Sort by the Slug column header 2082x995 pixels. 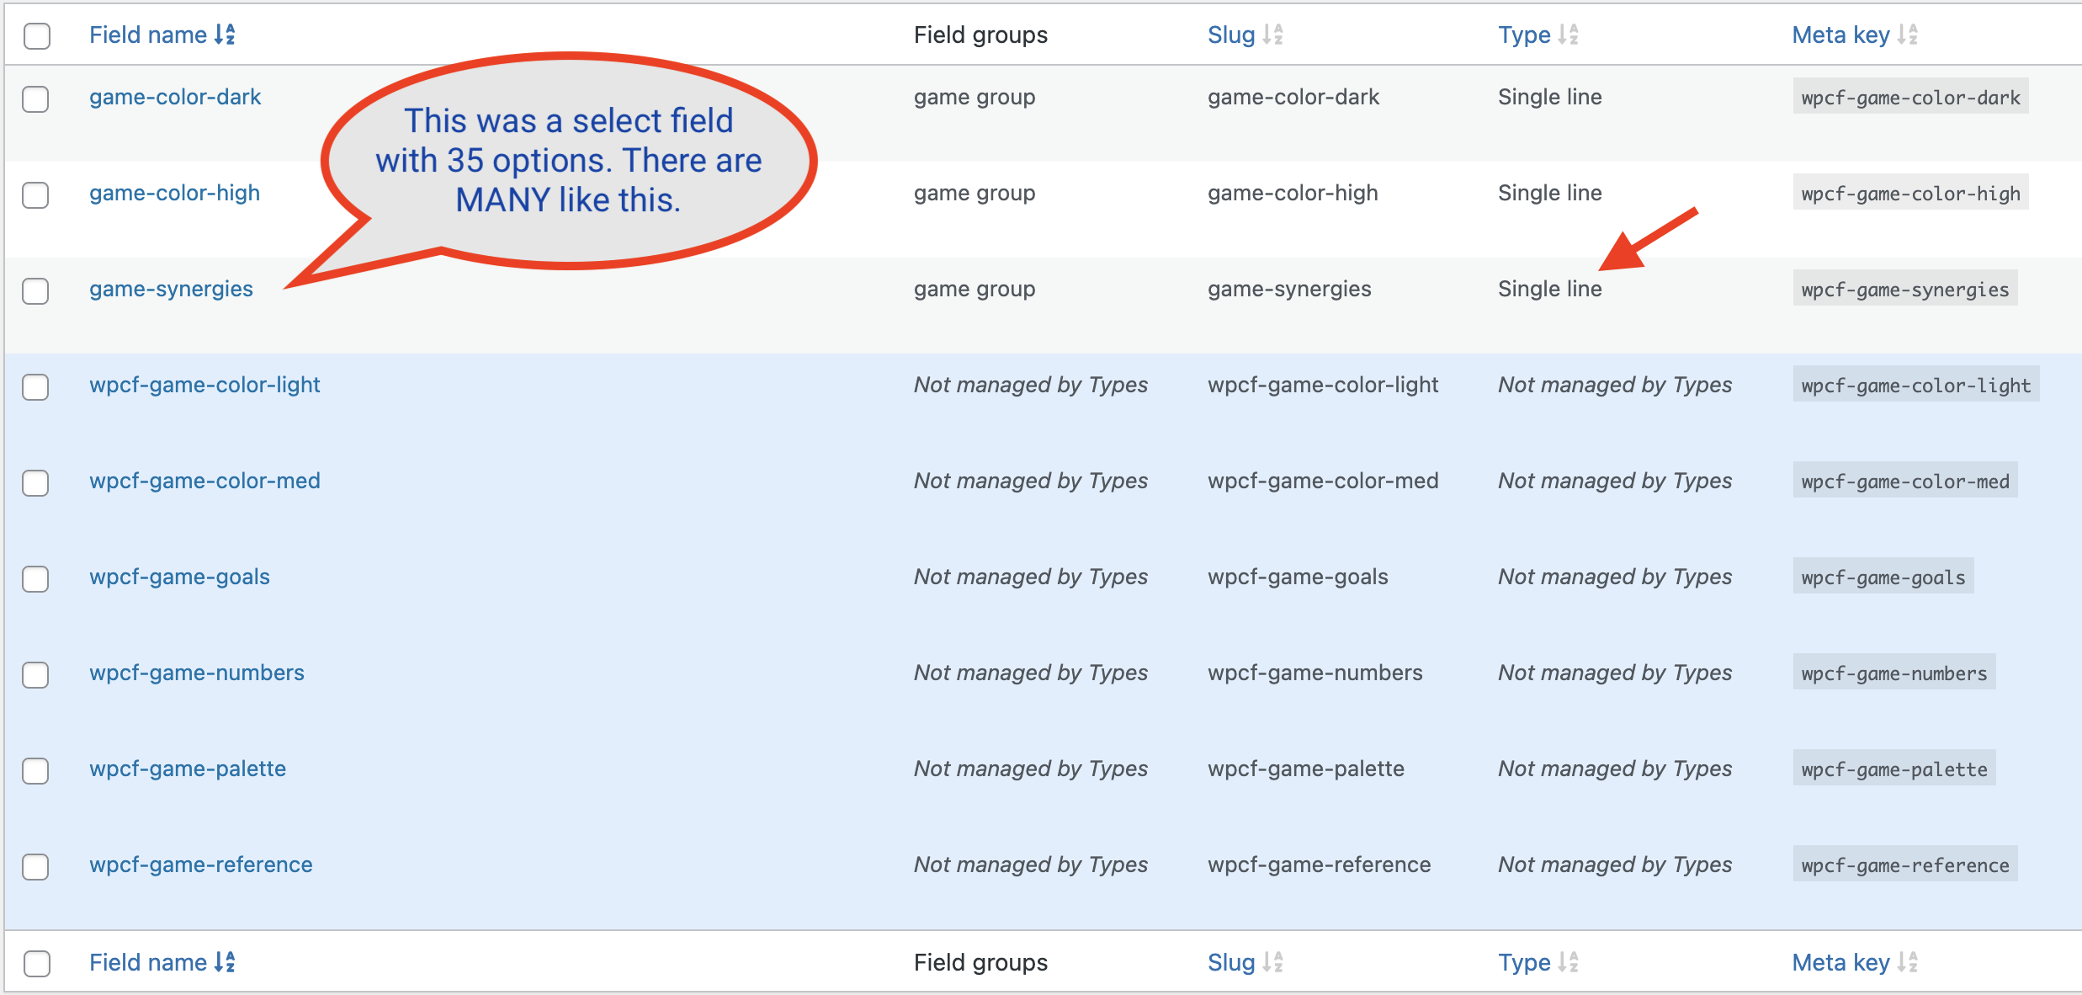tap(1231, 35)
